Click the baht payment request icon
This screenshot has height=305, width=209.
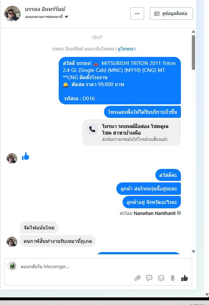173,278
